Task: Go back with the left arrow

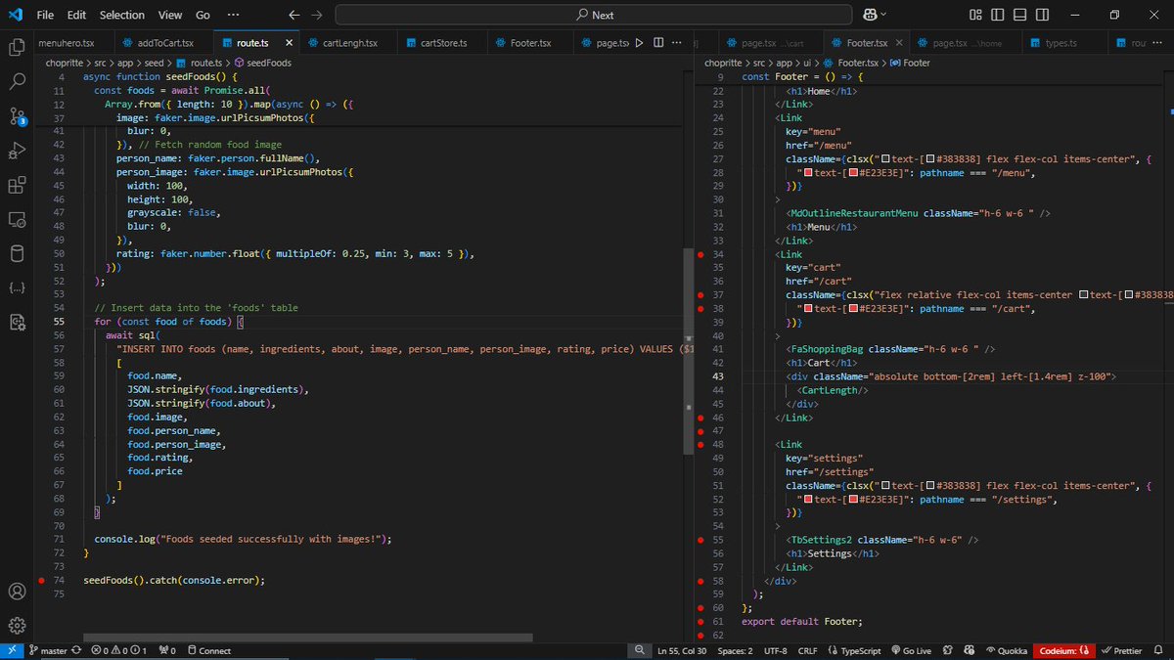Action: point(295,15)
